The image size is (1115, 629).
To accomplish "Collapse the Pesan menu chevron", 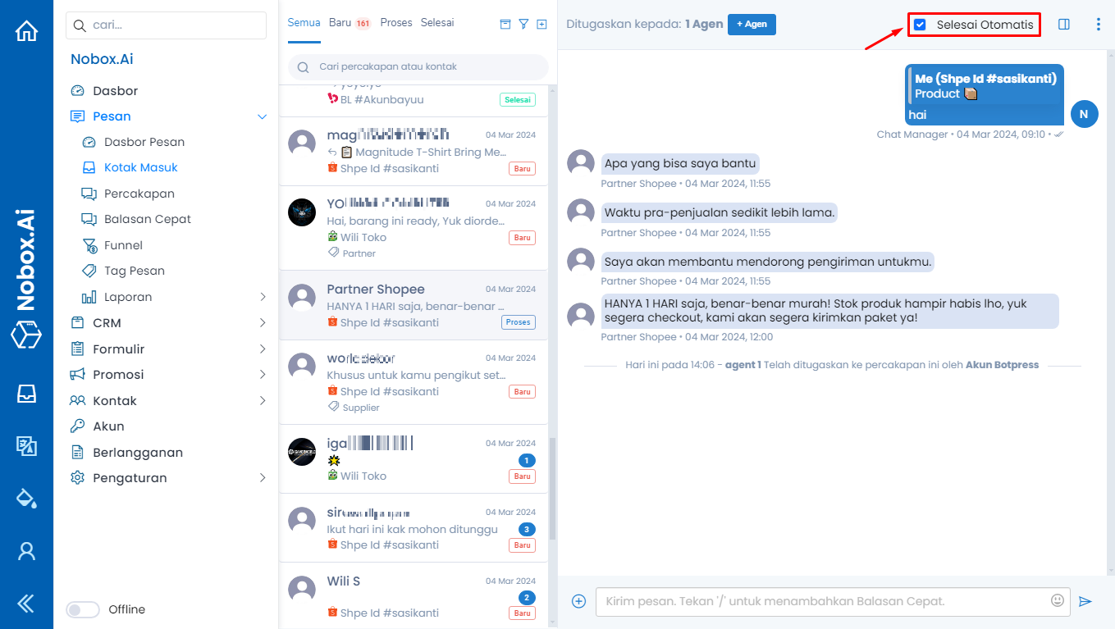I will pyautogui.click(x=263, y=116).
